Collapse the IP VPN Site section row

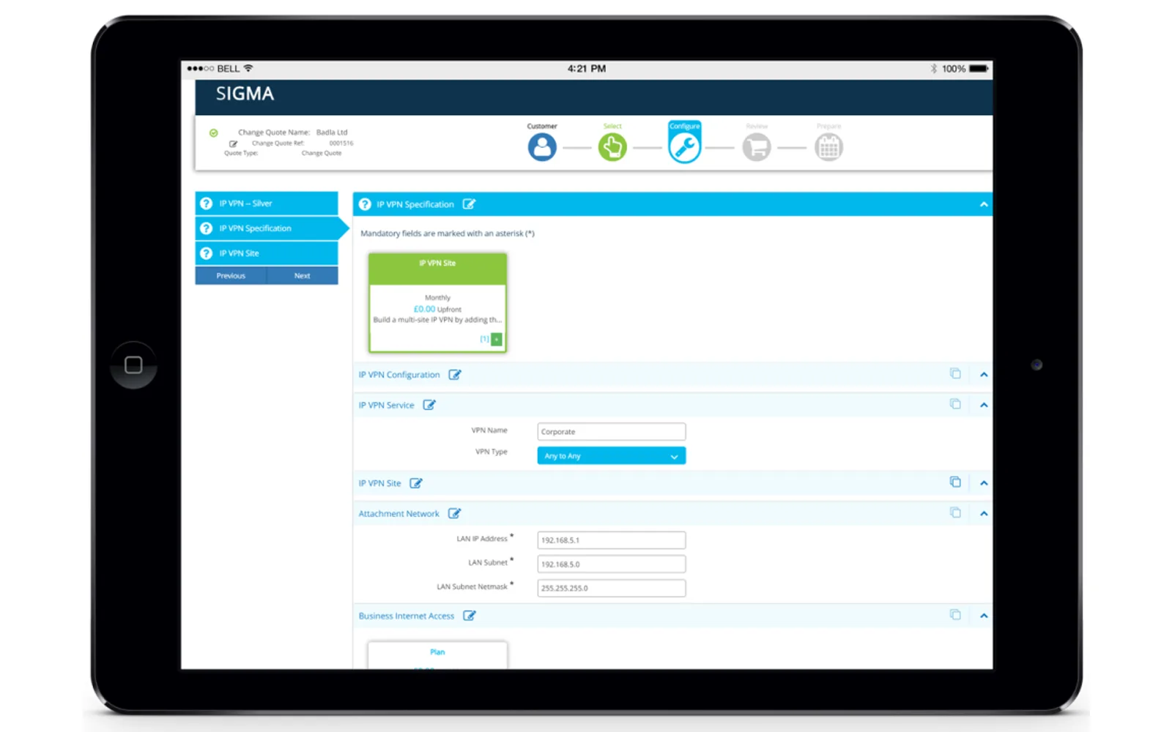pos(984,483)
